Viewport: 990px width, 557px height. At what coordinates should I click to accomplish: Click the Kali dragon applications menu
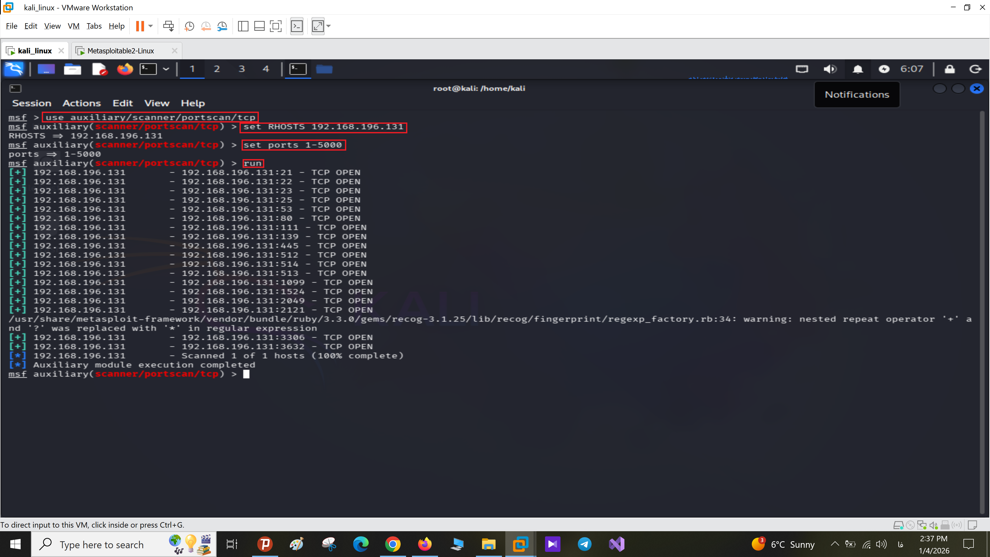point(14,69)
